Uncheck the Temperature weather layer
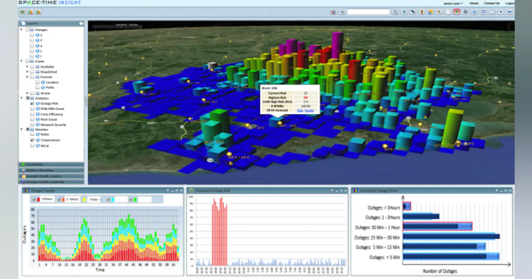This screenshot has width=532, height=279. tap(32, 140)
